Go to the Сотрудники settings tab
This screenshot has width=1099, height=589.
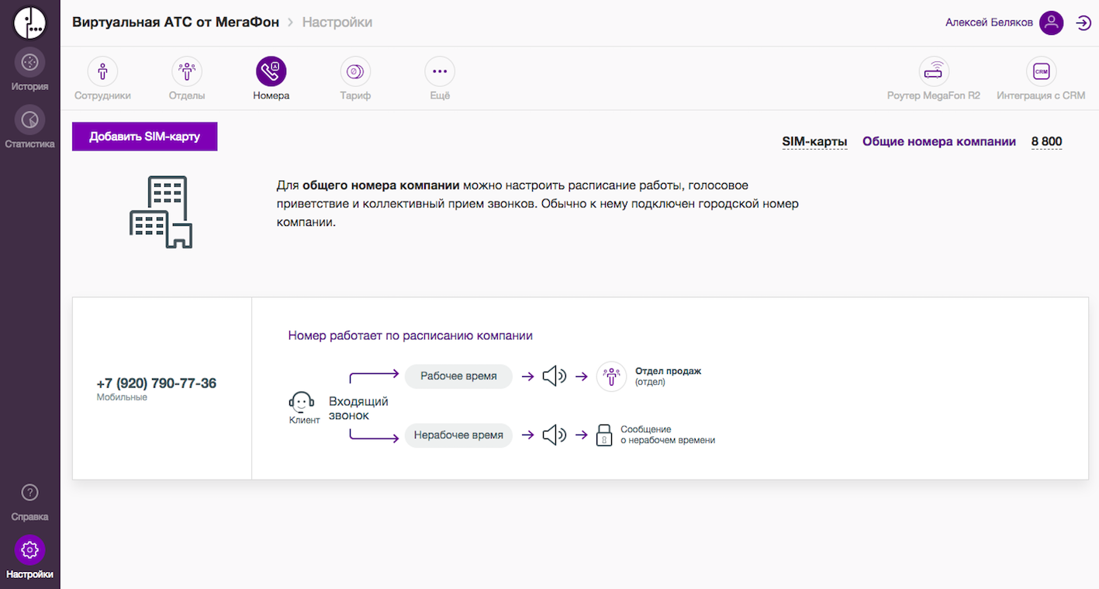point(102,79)
